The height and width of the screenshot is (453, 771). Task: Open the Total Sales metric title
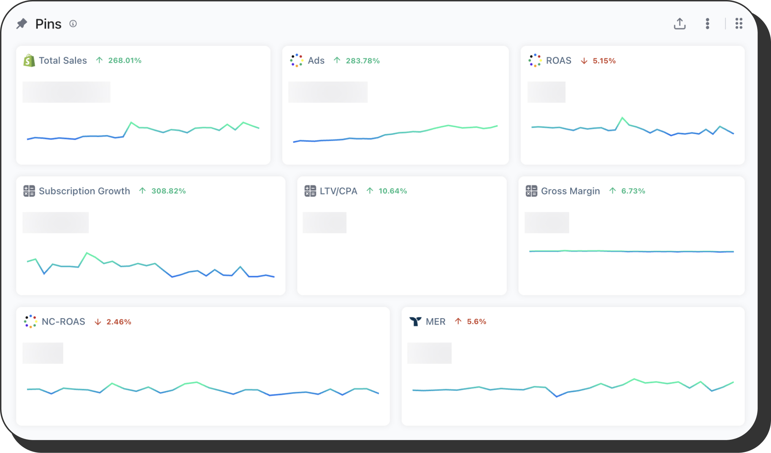pyautogui.click(x=63, y=61)
